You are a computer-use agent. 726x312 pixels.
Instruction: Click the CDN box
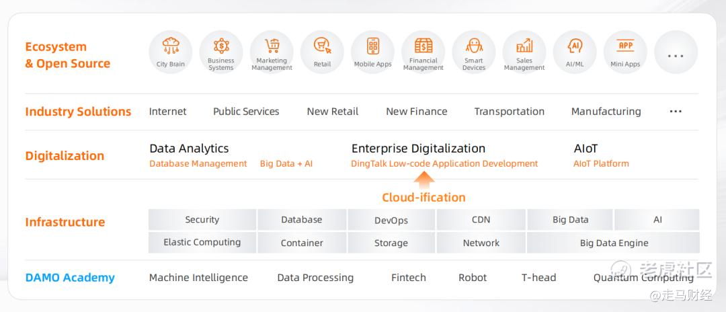pyautogui.click(x=481, y=220)
